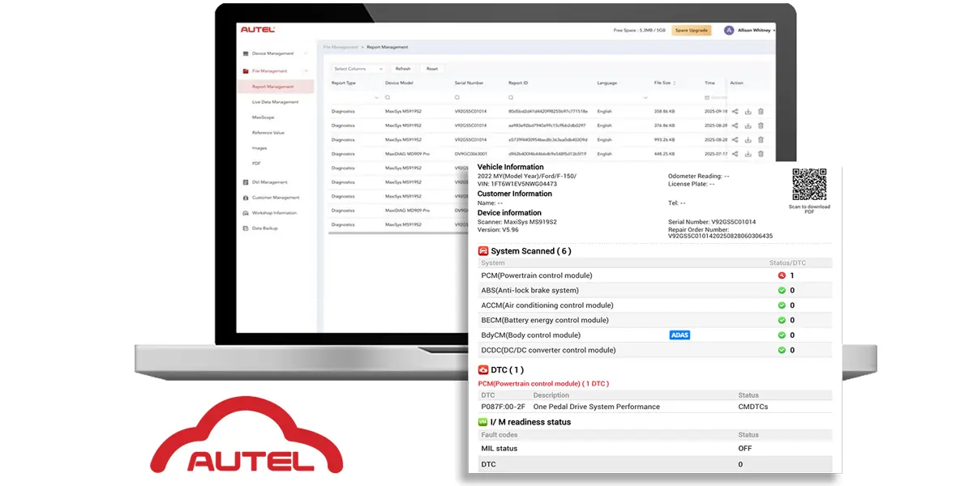Click the Workshop Information sidebar icon
The image size is (973, 486).
[x=245, y=213]
